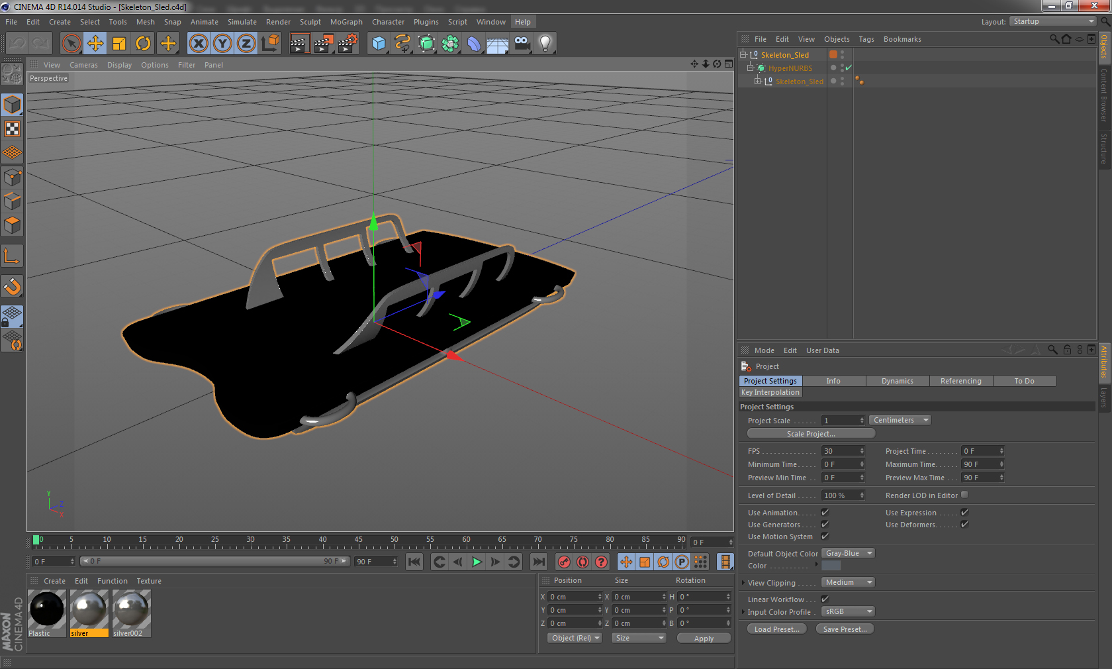
Task: Click the Load Preset button
Action: (x=776, y=629)
